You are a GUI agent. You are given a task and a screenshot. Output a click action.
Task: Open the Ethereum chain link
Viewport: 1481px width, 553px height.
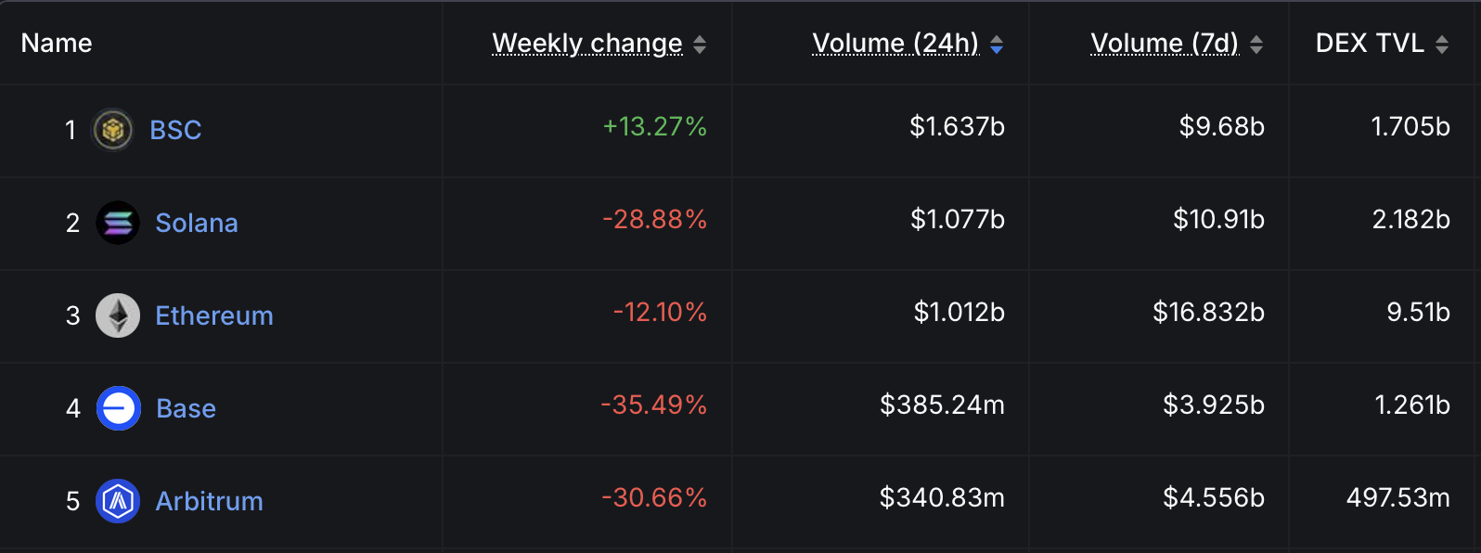coord(214,315)
